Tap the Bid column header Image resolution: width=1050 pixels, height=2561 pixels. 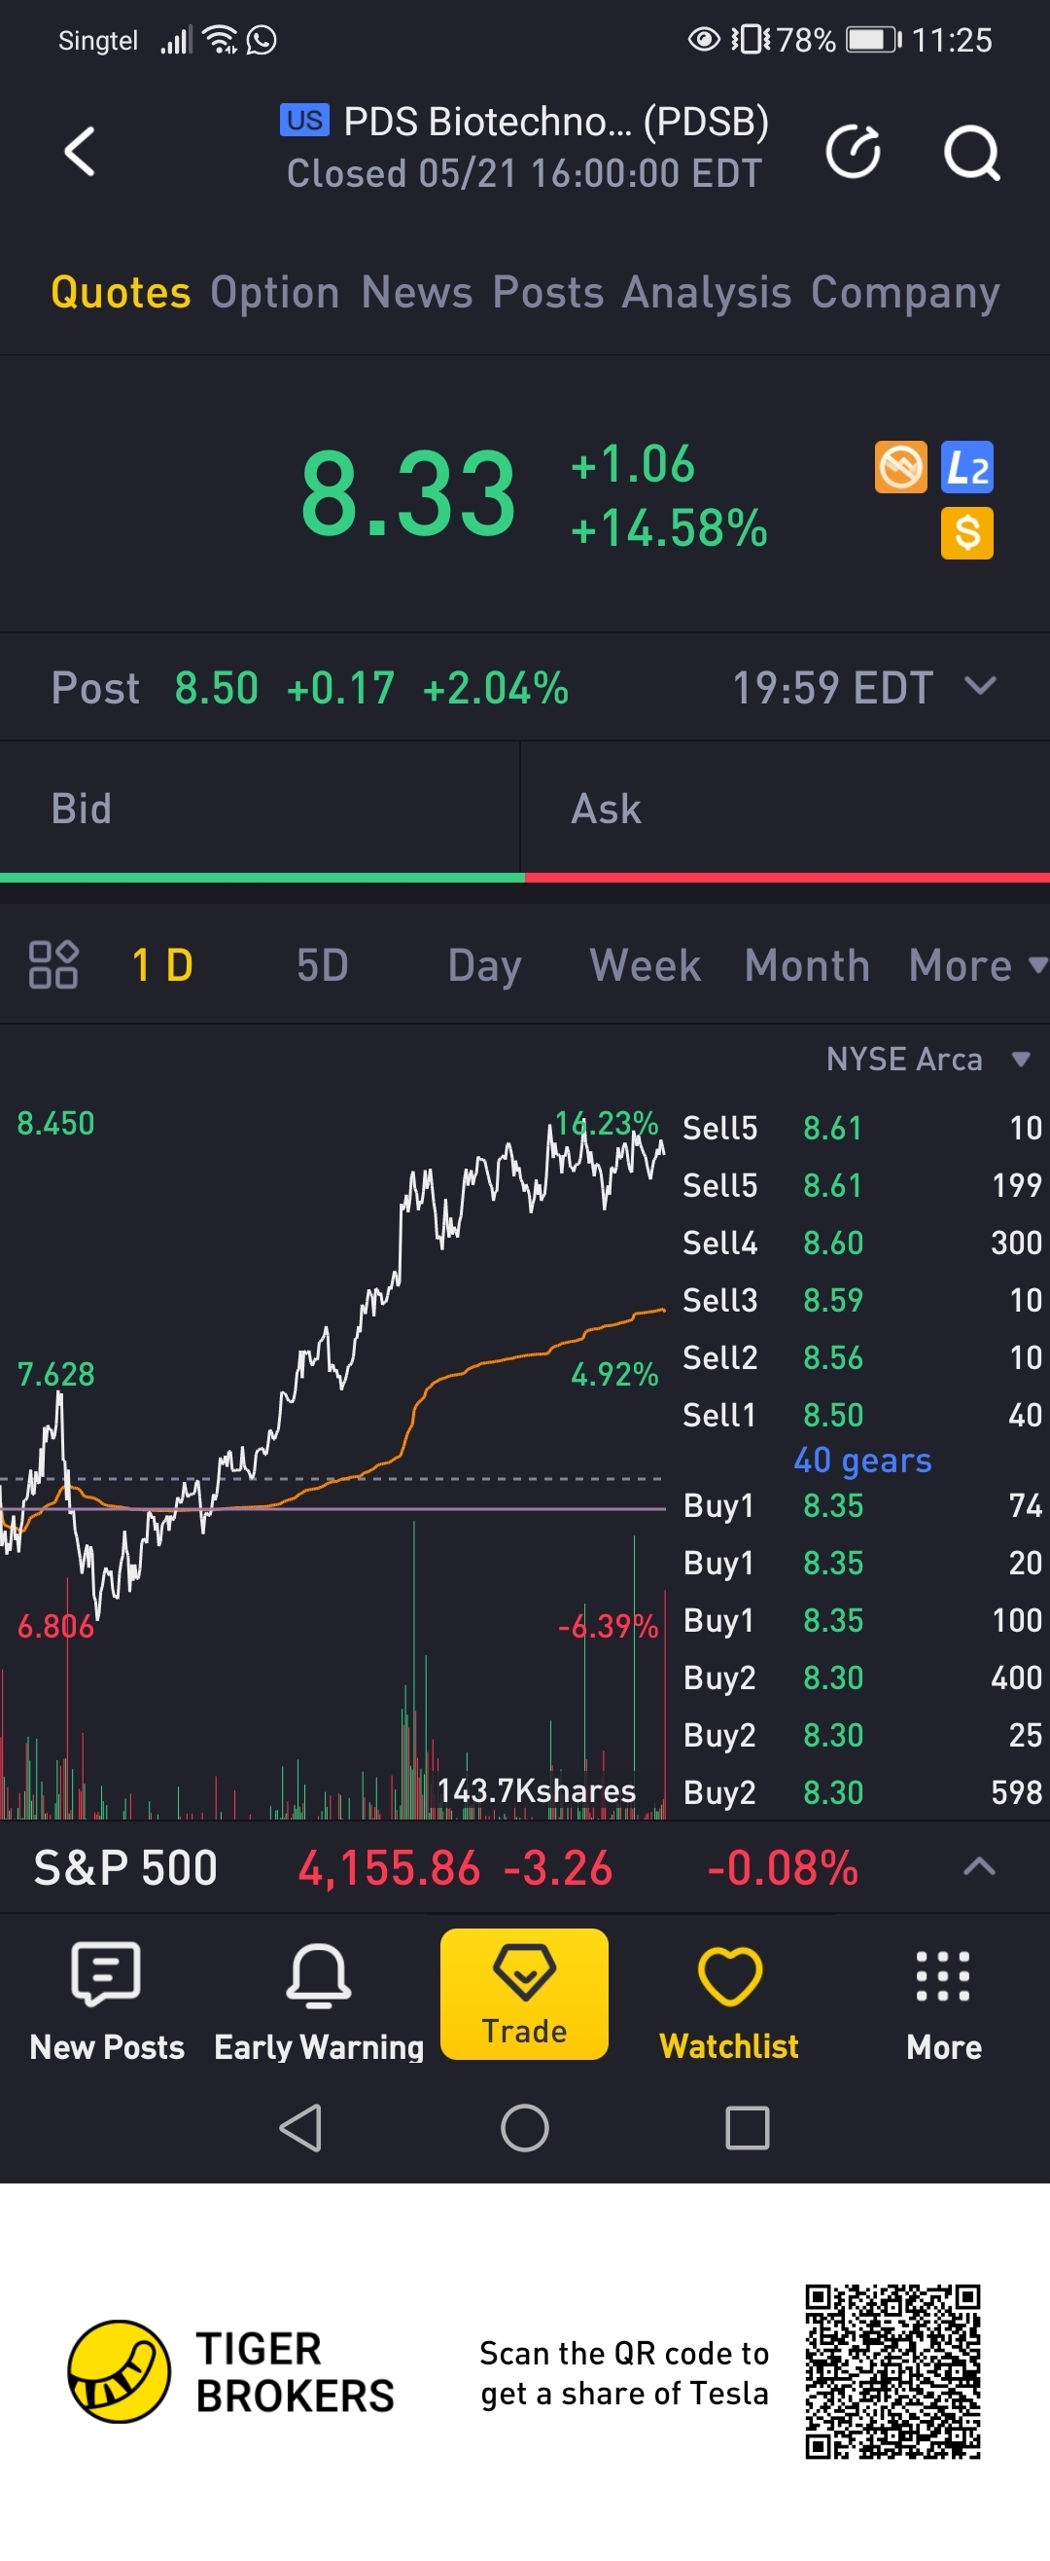(x=82, y=809)
